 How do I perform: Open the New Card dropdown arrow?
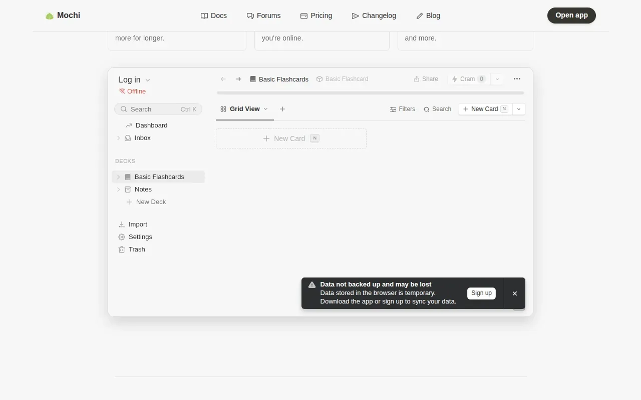[x=519, y=109]
